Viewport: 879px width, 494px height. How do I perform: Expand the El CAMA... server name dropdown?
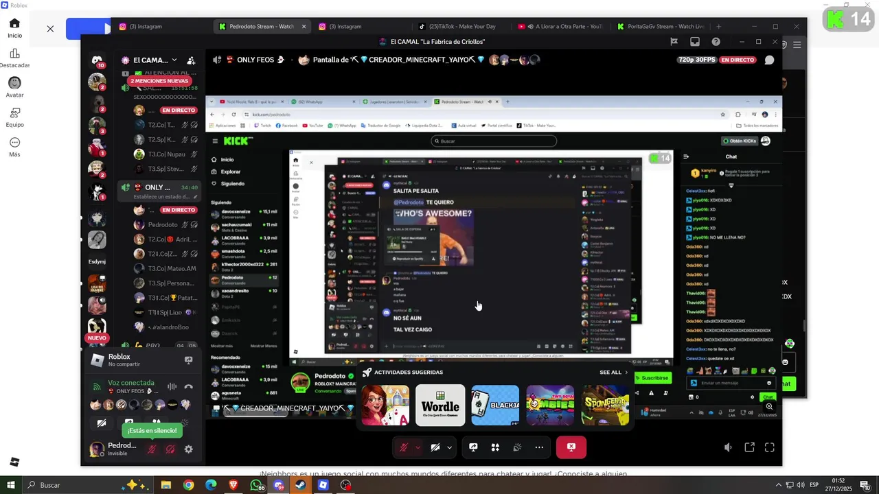click(x=174, y=60)
